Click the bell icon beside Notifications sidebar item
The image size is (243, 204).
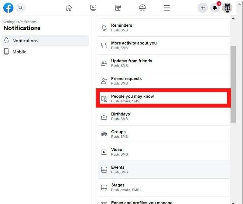coord(6,40)
